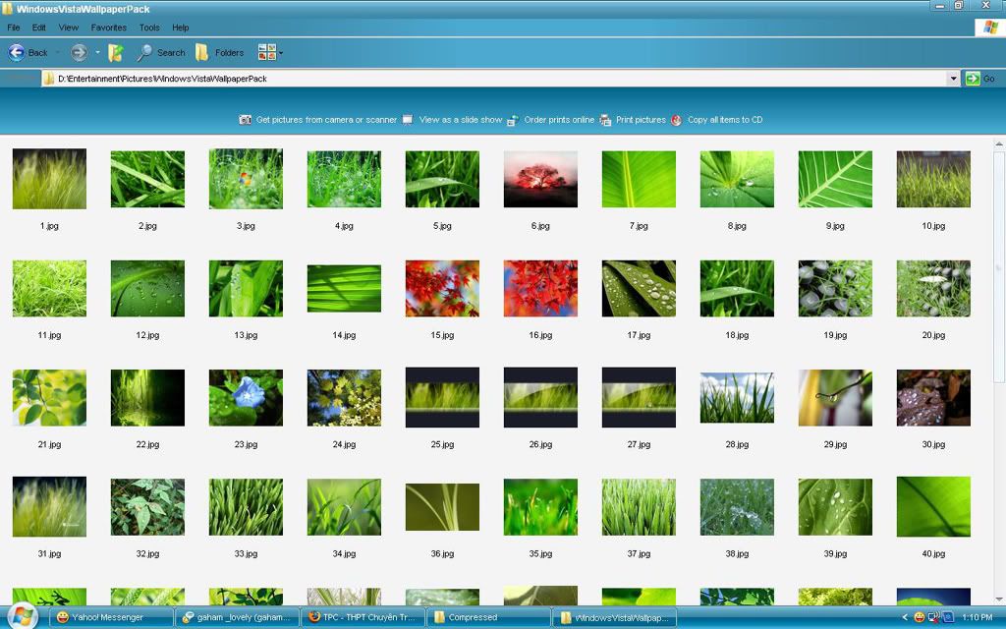Click the folder icon in the address bar
This screenshot has width=1006, height=629.
48,79
